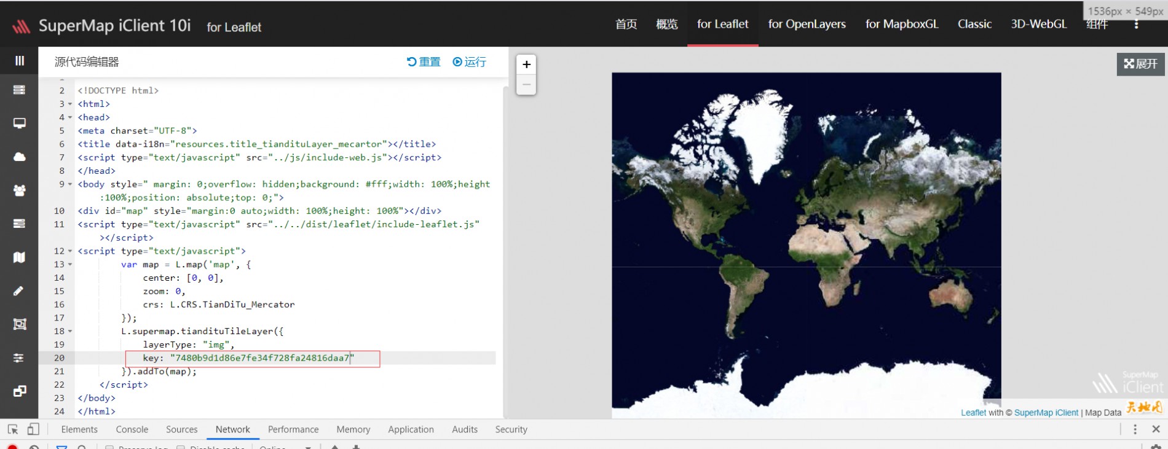The width and height of the screenshot is (1168, 449).
Task: Open the vertical dots menu in top navbar
Action: coord(1136,25)
